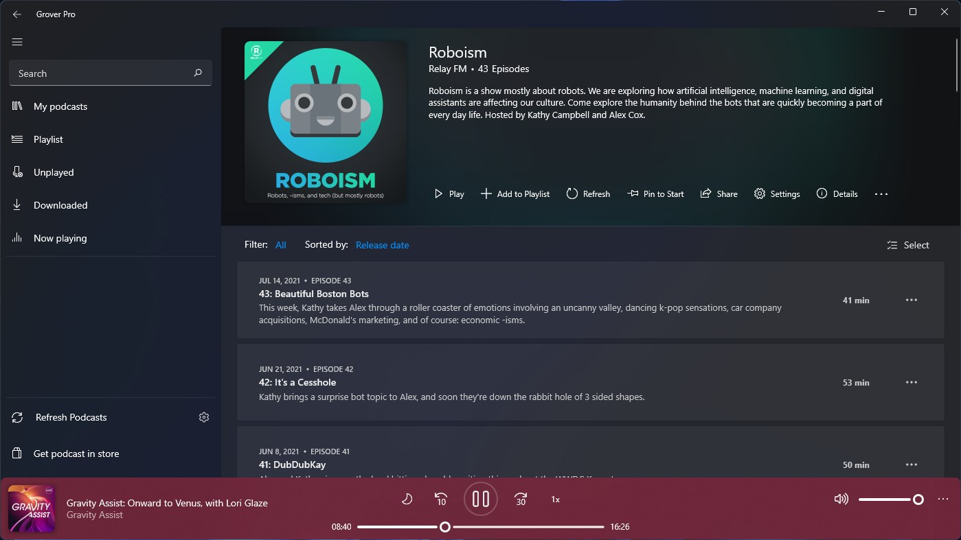Open the episode Filter dropdown
Image resolution: width=961 pixels, height=540 pixels.
(x=281, y=244)
